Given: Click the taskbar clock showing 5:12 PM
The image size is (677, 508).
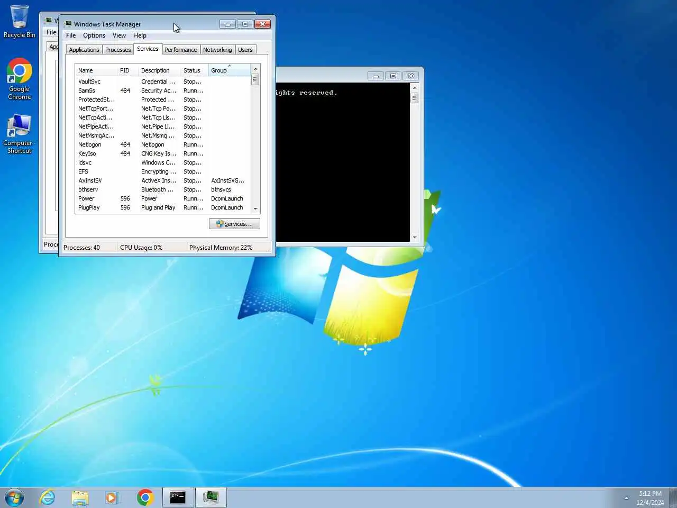Looking at the screenshot, I should 650,498.
